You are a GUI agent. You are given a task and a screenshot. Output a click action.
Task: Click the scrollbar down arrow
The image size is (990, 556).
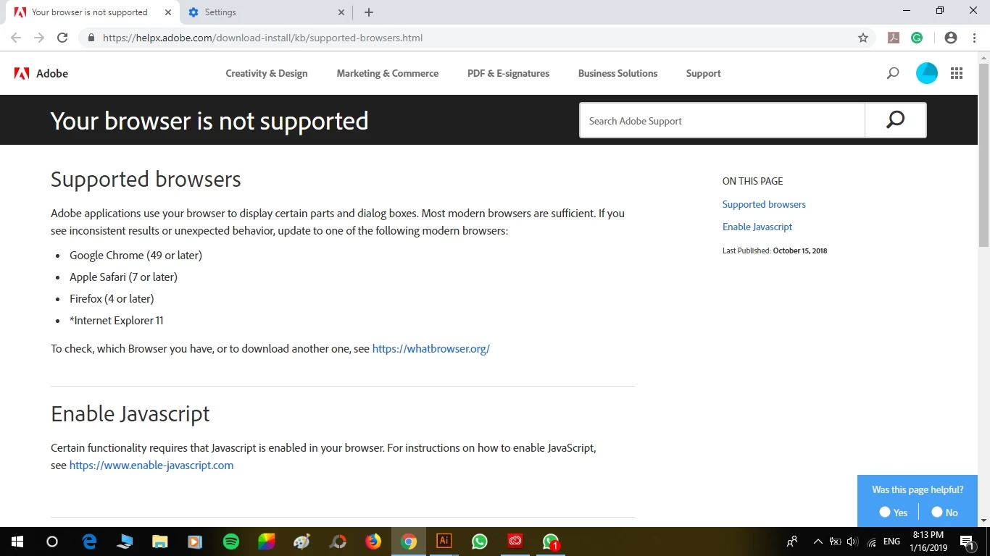[983, 521]
